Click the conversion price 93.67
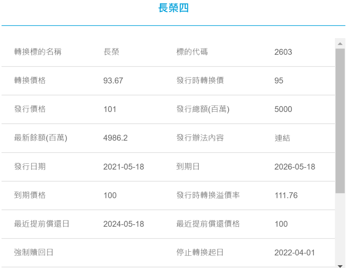The width and height of the screenshot is (346, 268). point(113,81)
